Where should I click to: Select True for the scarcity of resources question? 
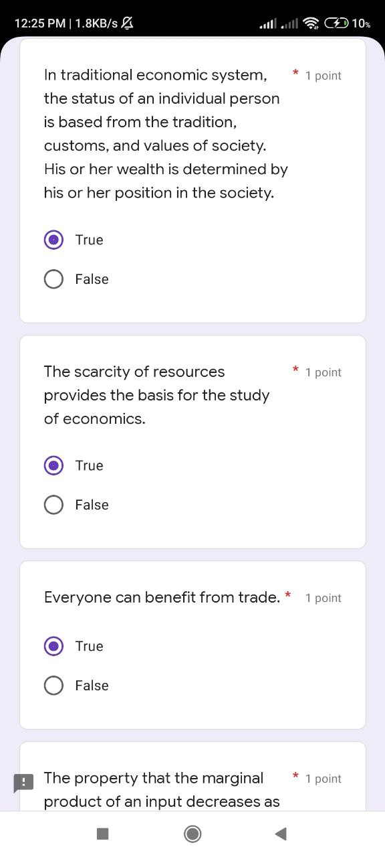pyautogui.click(x=53, y=465)
